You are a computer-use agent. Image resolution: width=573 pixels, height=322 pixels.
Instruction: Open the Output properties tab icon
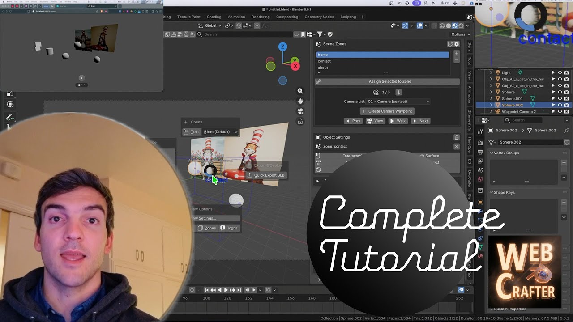[480, 152]
